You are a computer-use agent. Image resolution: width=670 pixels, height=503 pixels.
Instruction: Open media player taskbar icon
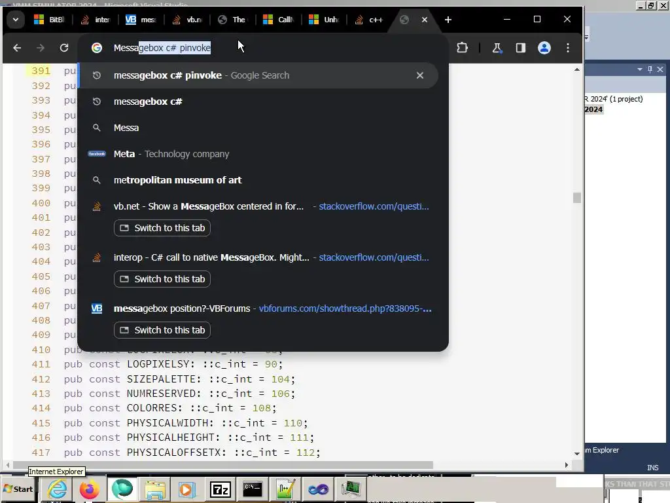click(186, 489)
